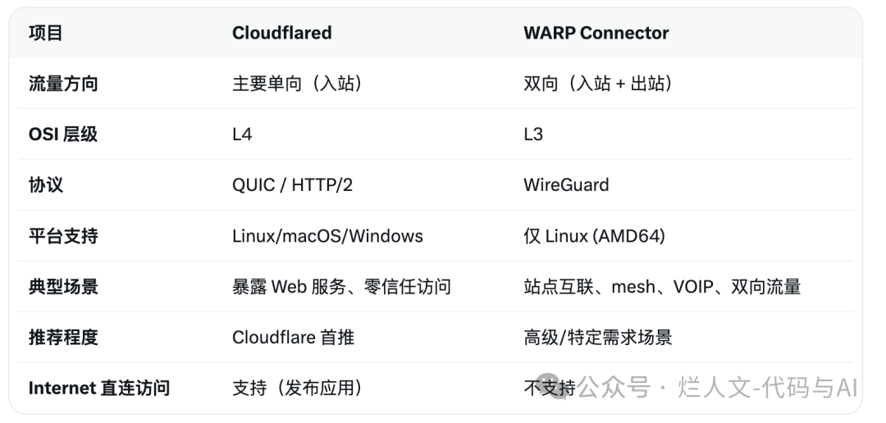886x423 pixels.
Task: Select the 高级/特定需求场景 cell
Action: pos(597,337)
